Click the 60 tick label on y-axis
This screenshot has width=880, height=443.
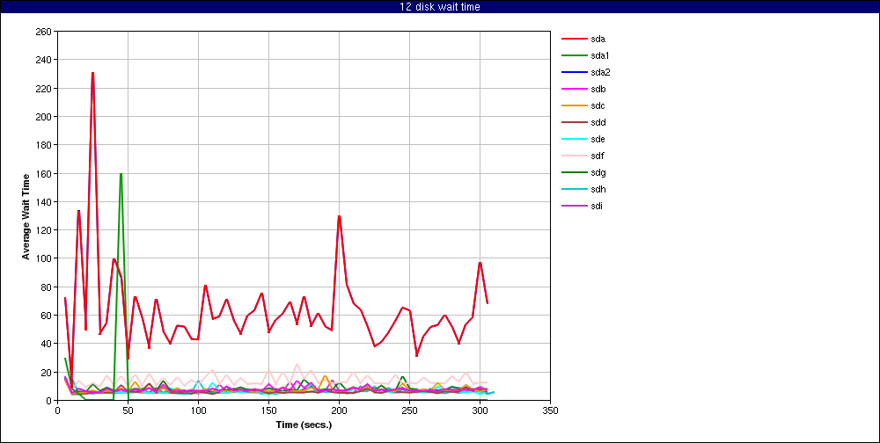pyautogui.click(x=47, y=316)
